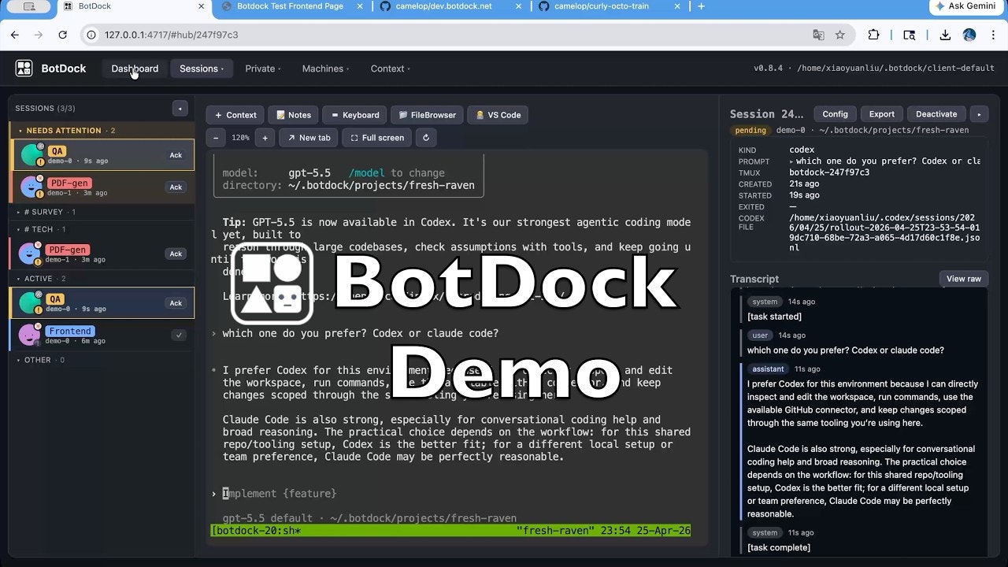This screenshot has width=1008, height=567.
Task: Open more session actions arrow beside Deactivate
Action: click(x=979, y=114)
